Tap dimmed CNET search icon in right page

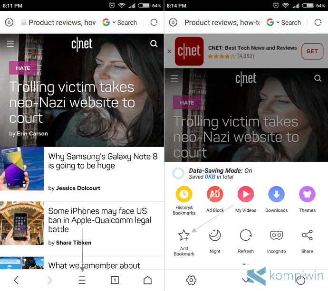[x=318, y=78]
